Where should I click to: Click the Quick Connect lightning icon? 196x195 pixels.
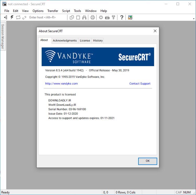12,17
